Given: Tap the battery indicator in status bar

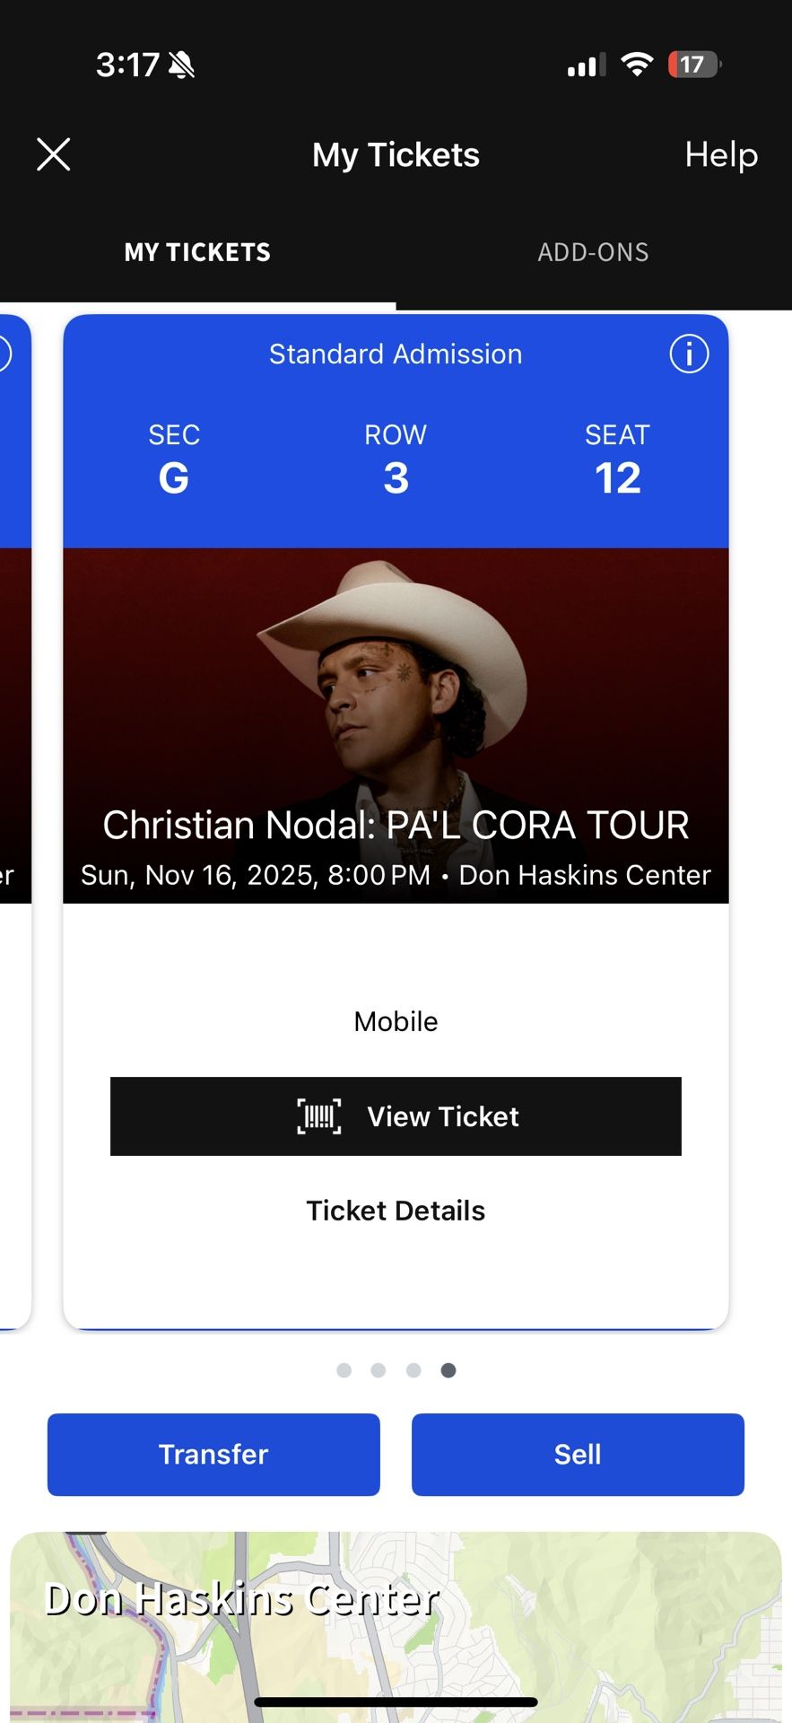Looking at the screenshot, I should (x=693, y=65).
